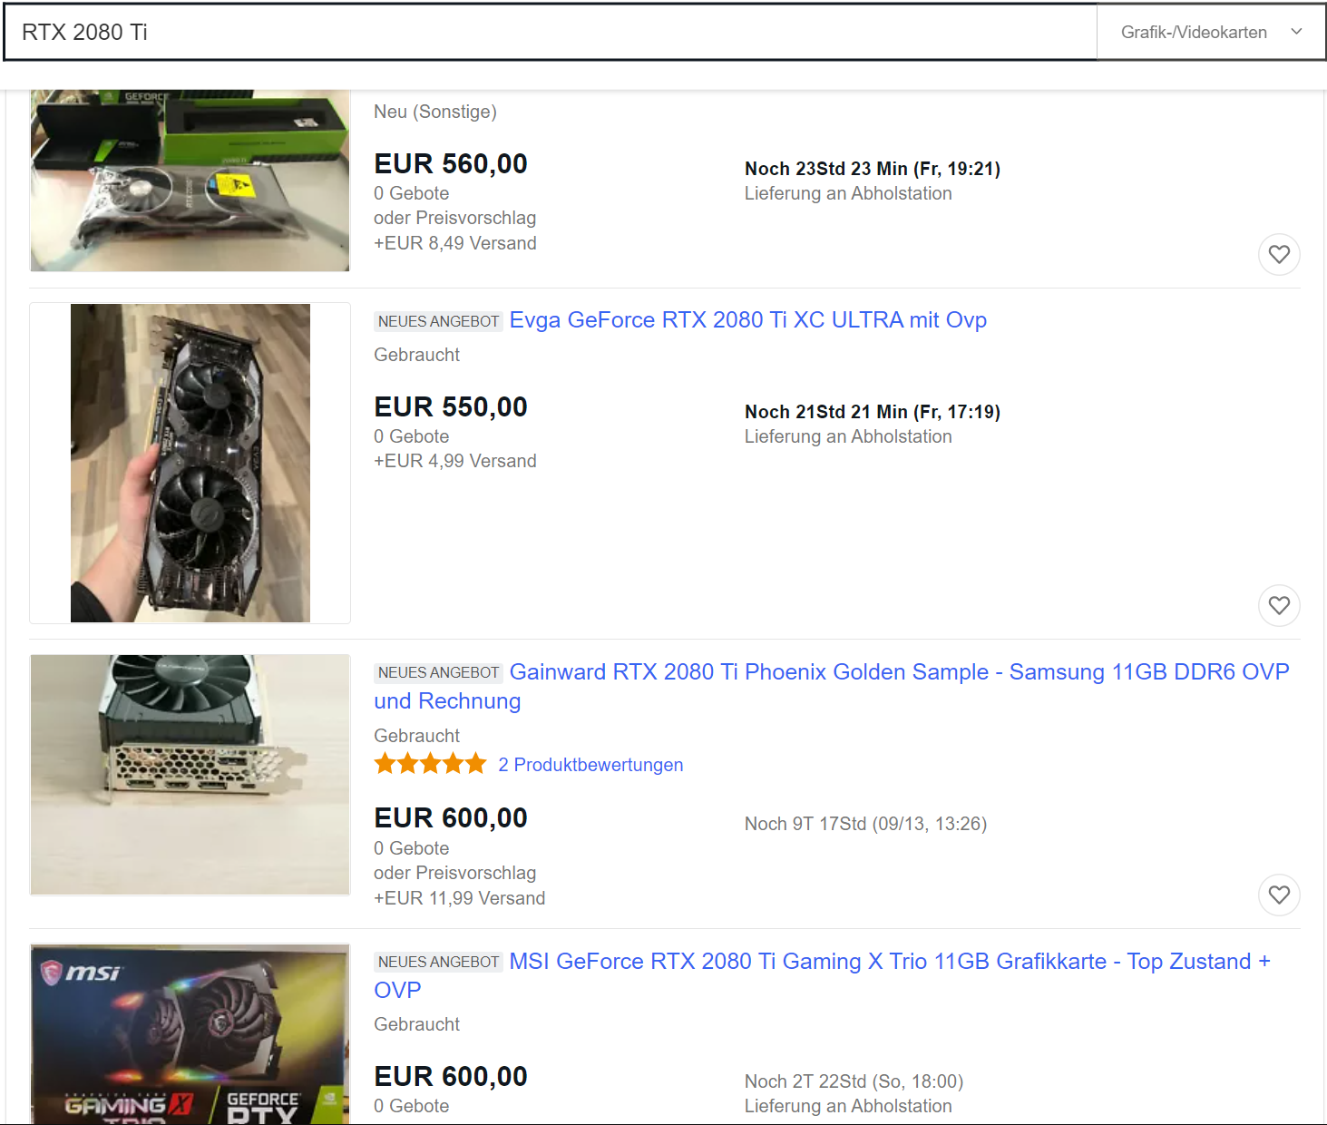Click 'Lieferung an Abholstation' under Evga listing time
This screenshot has width=1327, height=1125.
point(848,436)
